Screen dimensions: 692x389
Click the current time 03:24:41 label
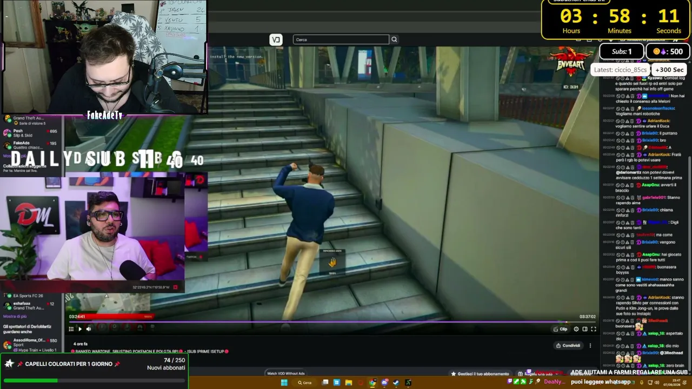(x=77, y=317)
